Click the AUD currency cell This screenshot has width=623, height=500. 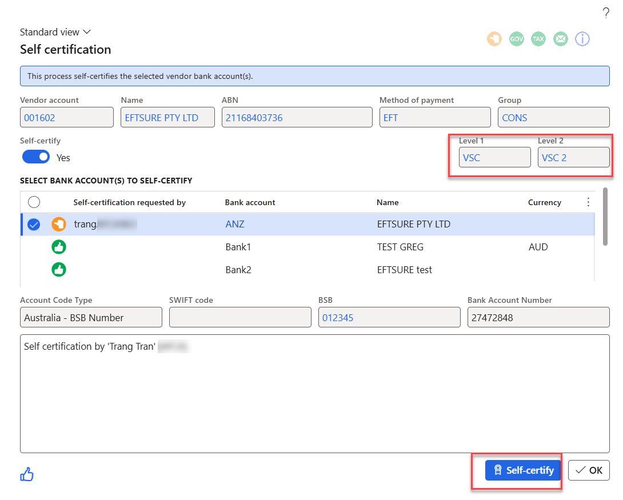click(538, 247)
